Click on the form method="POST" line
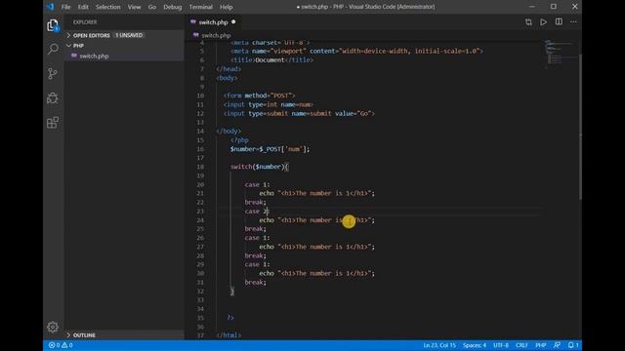Screen dimensions: 625x351 pos(259,96)
